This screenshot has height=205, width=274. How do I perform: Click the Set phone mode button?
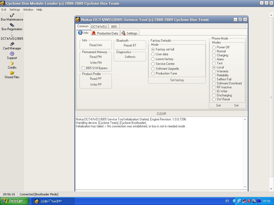click(236, 105)
